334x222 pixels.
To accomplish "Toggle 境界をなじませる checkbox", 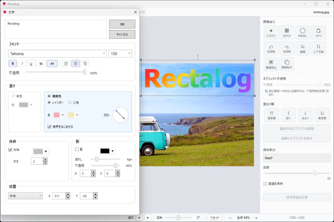I will (60, 127).
